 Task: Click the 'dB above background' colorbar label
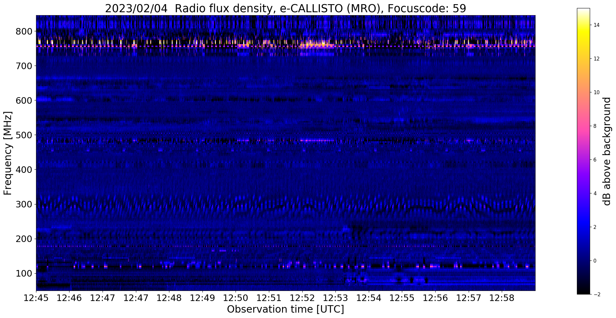pyautogui.click(x=607, y=151)
